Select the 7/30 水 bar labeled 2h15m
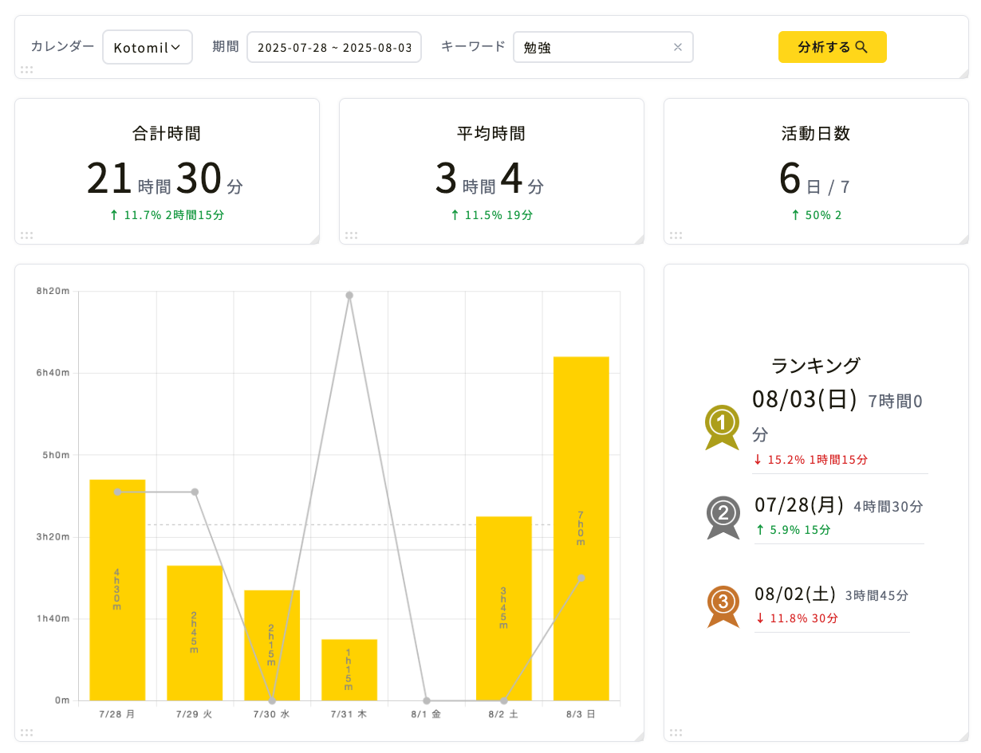This screenshot has width=981, height=753. (x=272, y=645)
